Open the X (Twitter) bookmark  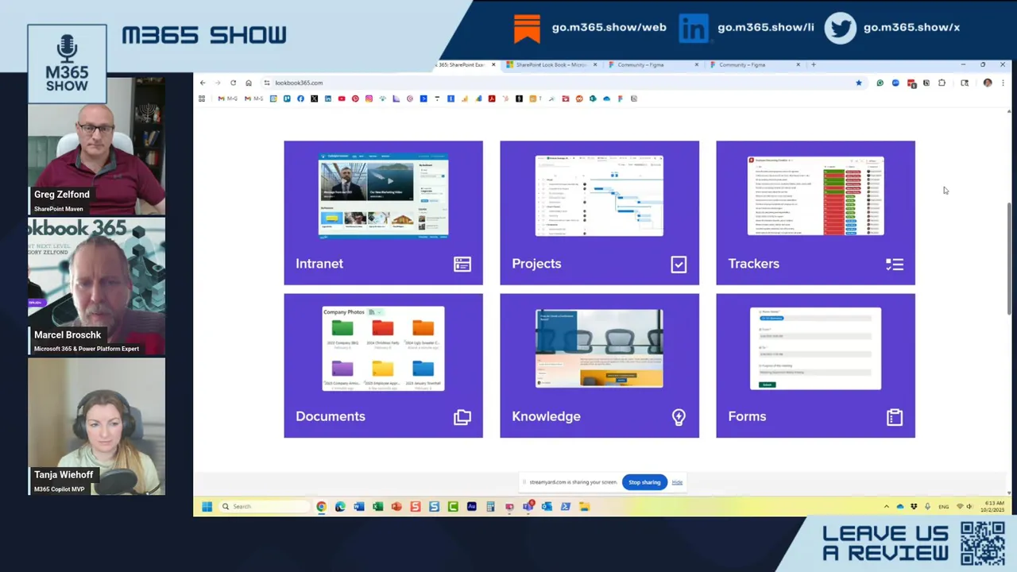(315, 99)
